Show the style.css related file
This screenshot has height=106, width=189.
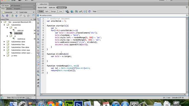pos(52,7)
